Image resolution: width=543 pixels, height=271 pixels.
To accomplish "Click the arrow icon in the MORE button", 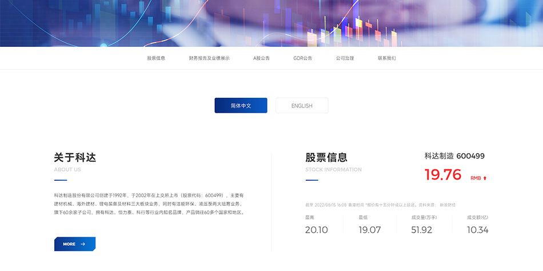I will (x=83, y=244).
